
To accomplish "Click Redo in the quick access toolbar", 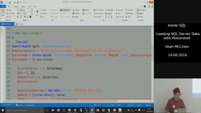I will (24, 2).
